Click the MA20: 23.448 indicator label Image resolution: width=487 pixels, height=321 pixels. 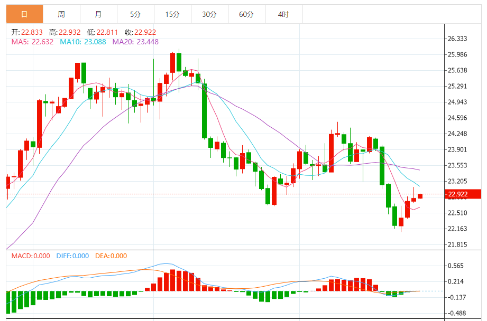135,42
